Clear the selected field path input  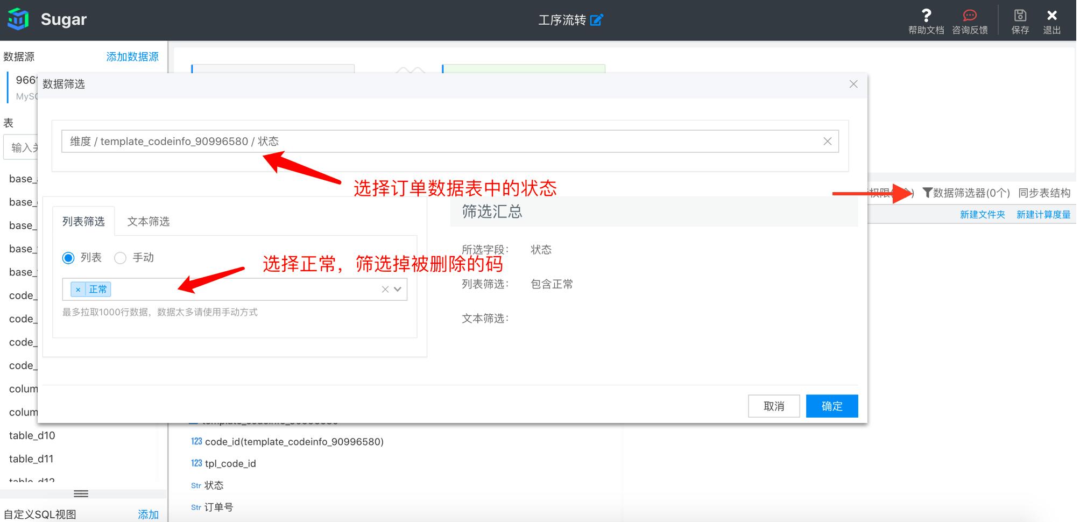828,141
